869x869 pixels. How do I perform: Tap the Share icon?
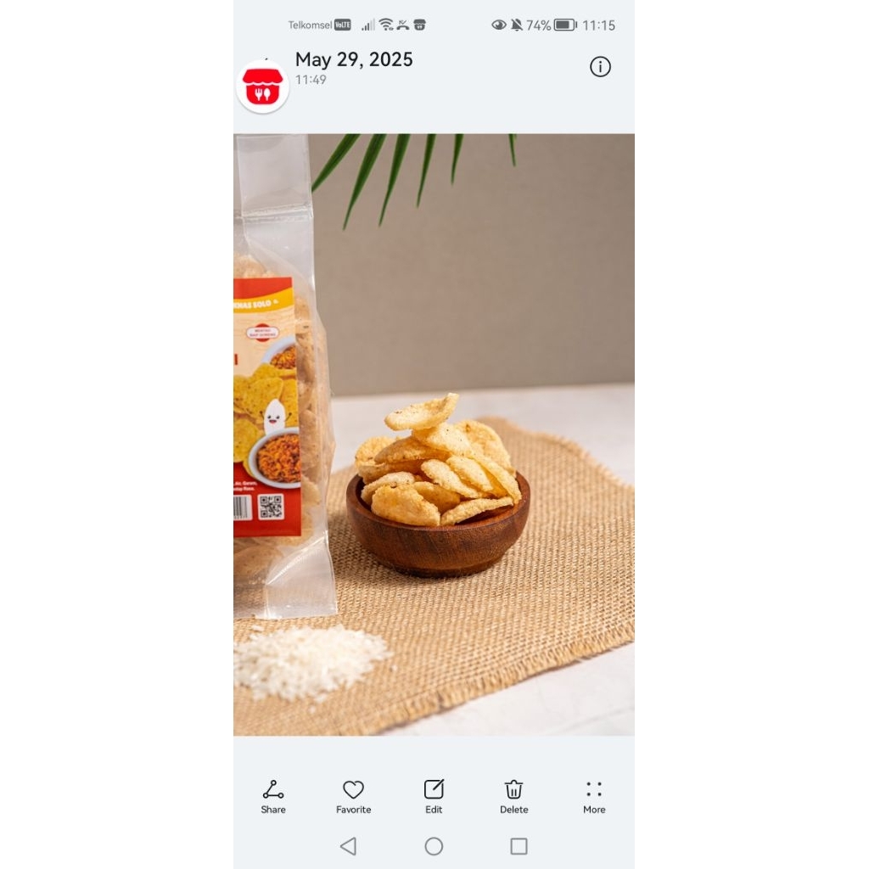point(273,789)
